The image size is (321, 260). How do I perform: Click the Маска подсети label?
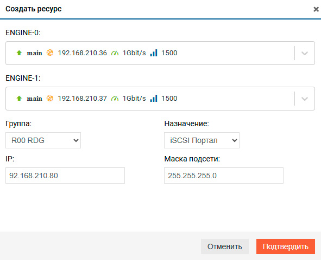pyautogui.click(x=192, y=159)
